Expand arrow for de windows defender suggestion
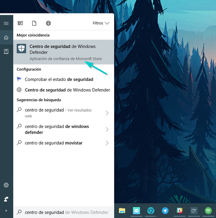The width and height of the screenshot is (216, 218). coord(107,129)
